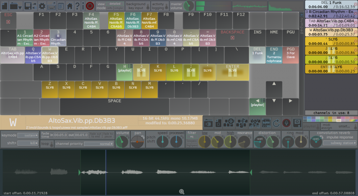Select DEL 1 Funk in channel list
This screenshot has width=358, height=196.
[x=331, y=5]
